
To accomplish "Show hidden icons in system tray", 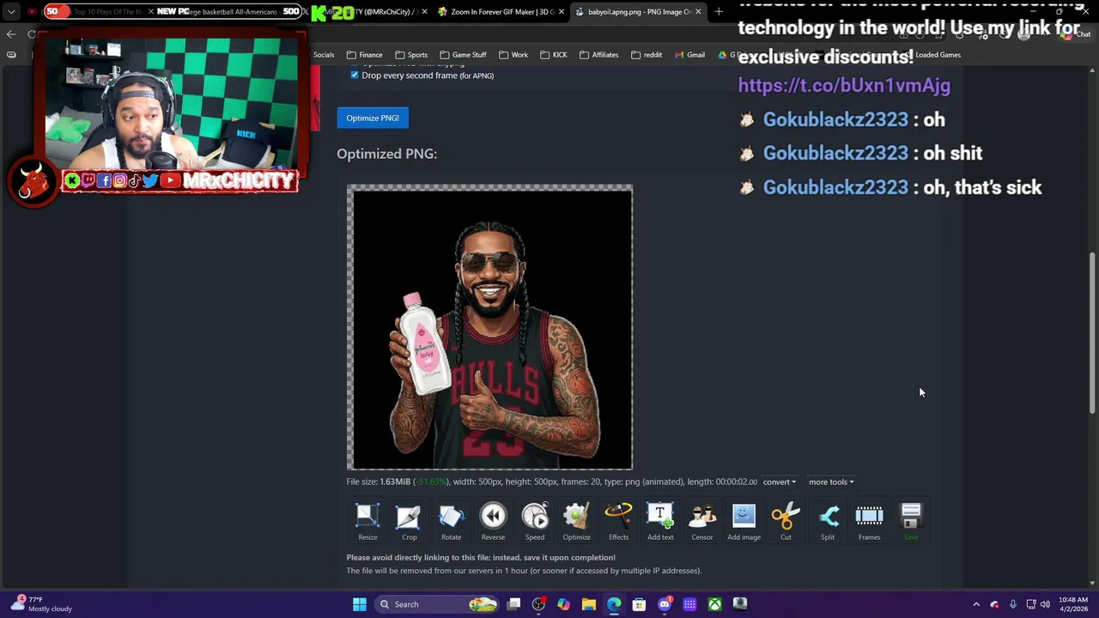I will click(976, 604).
